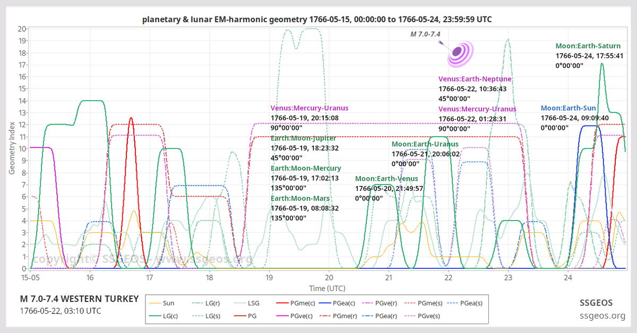
Task: Click the solid red PGme(c) legend line sample
Action: pos(283,304)
